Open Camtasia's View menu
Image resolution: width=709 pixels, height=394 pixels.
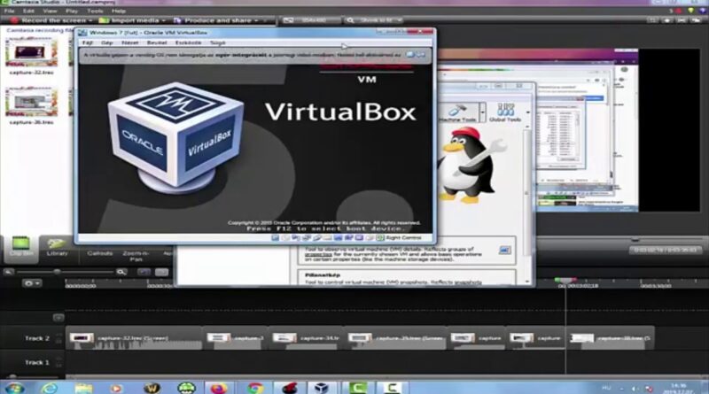50,11
